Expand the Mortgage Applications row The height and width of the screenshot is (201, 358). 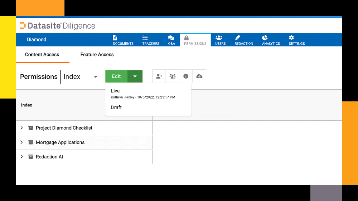click(x=22, y=142)
